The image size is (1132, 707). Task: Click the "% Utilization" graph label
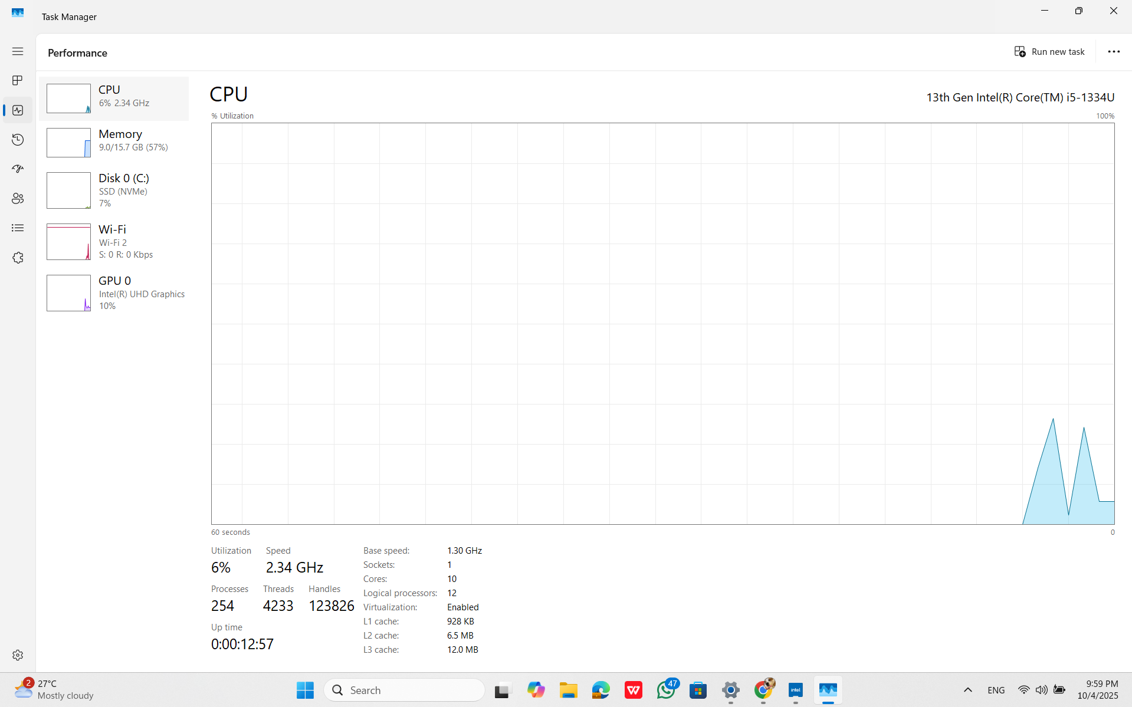pos(232,116)
